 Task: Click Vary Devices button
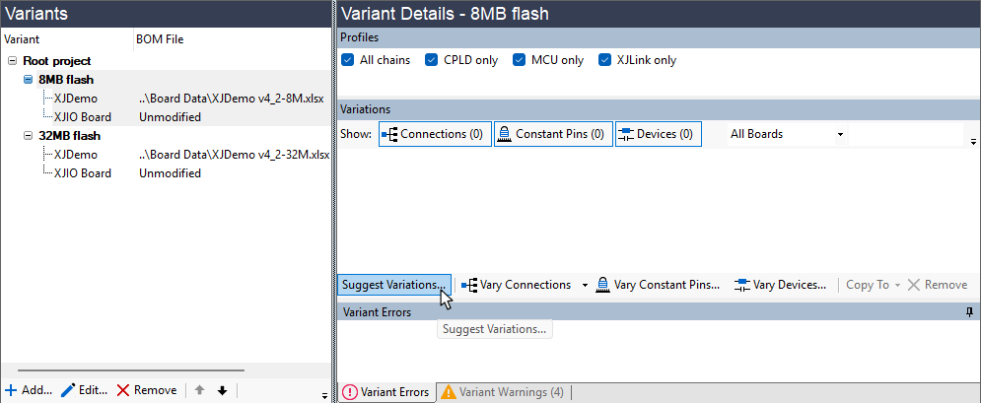coord(781,285)
